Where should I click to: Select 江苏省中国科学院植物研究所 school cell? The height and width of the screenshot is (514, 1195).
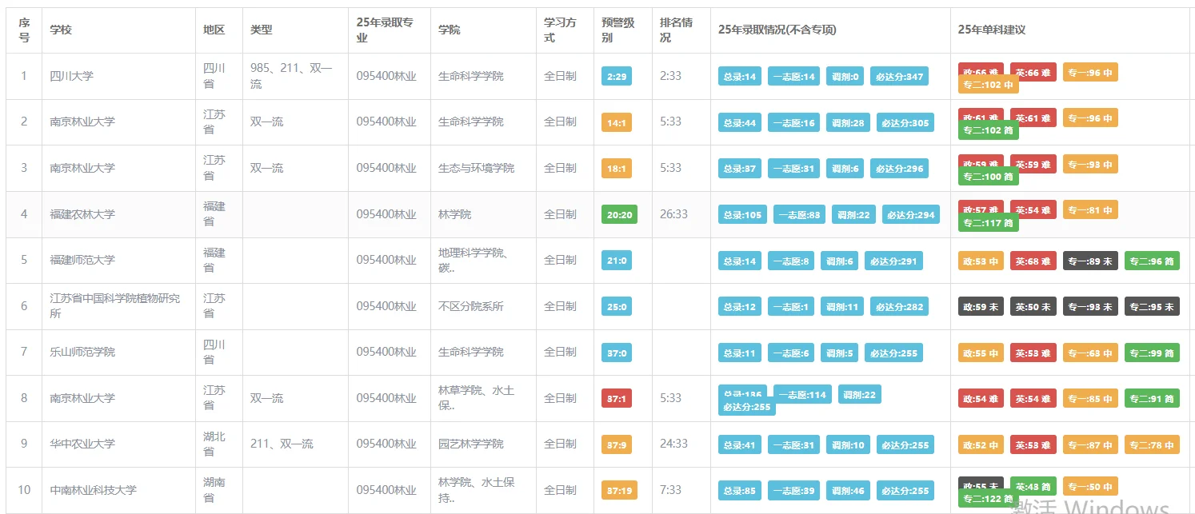point(115,306)
